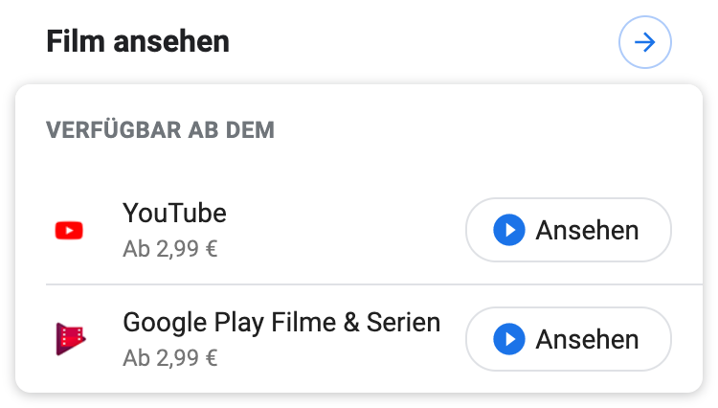Viewport: 718px width, 408px height.
Task: Click the word Film in the heading
Action: [x=75, y=42]
